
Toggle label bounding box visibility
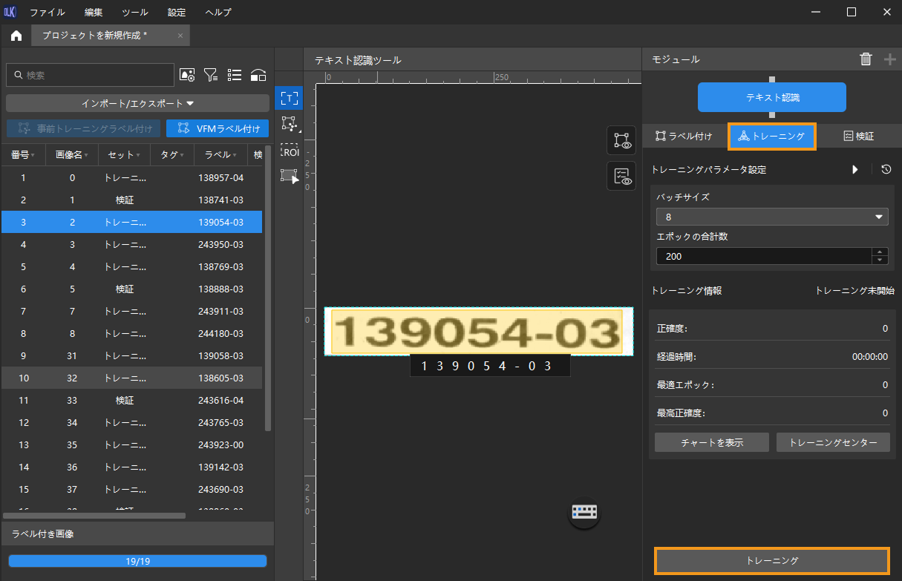click(x=621, y=140)
